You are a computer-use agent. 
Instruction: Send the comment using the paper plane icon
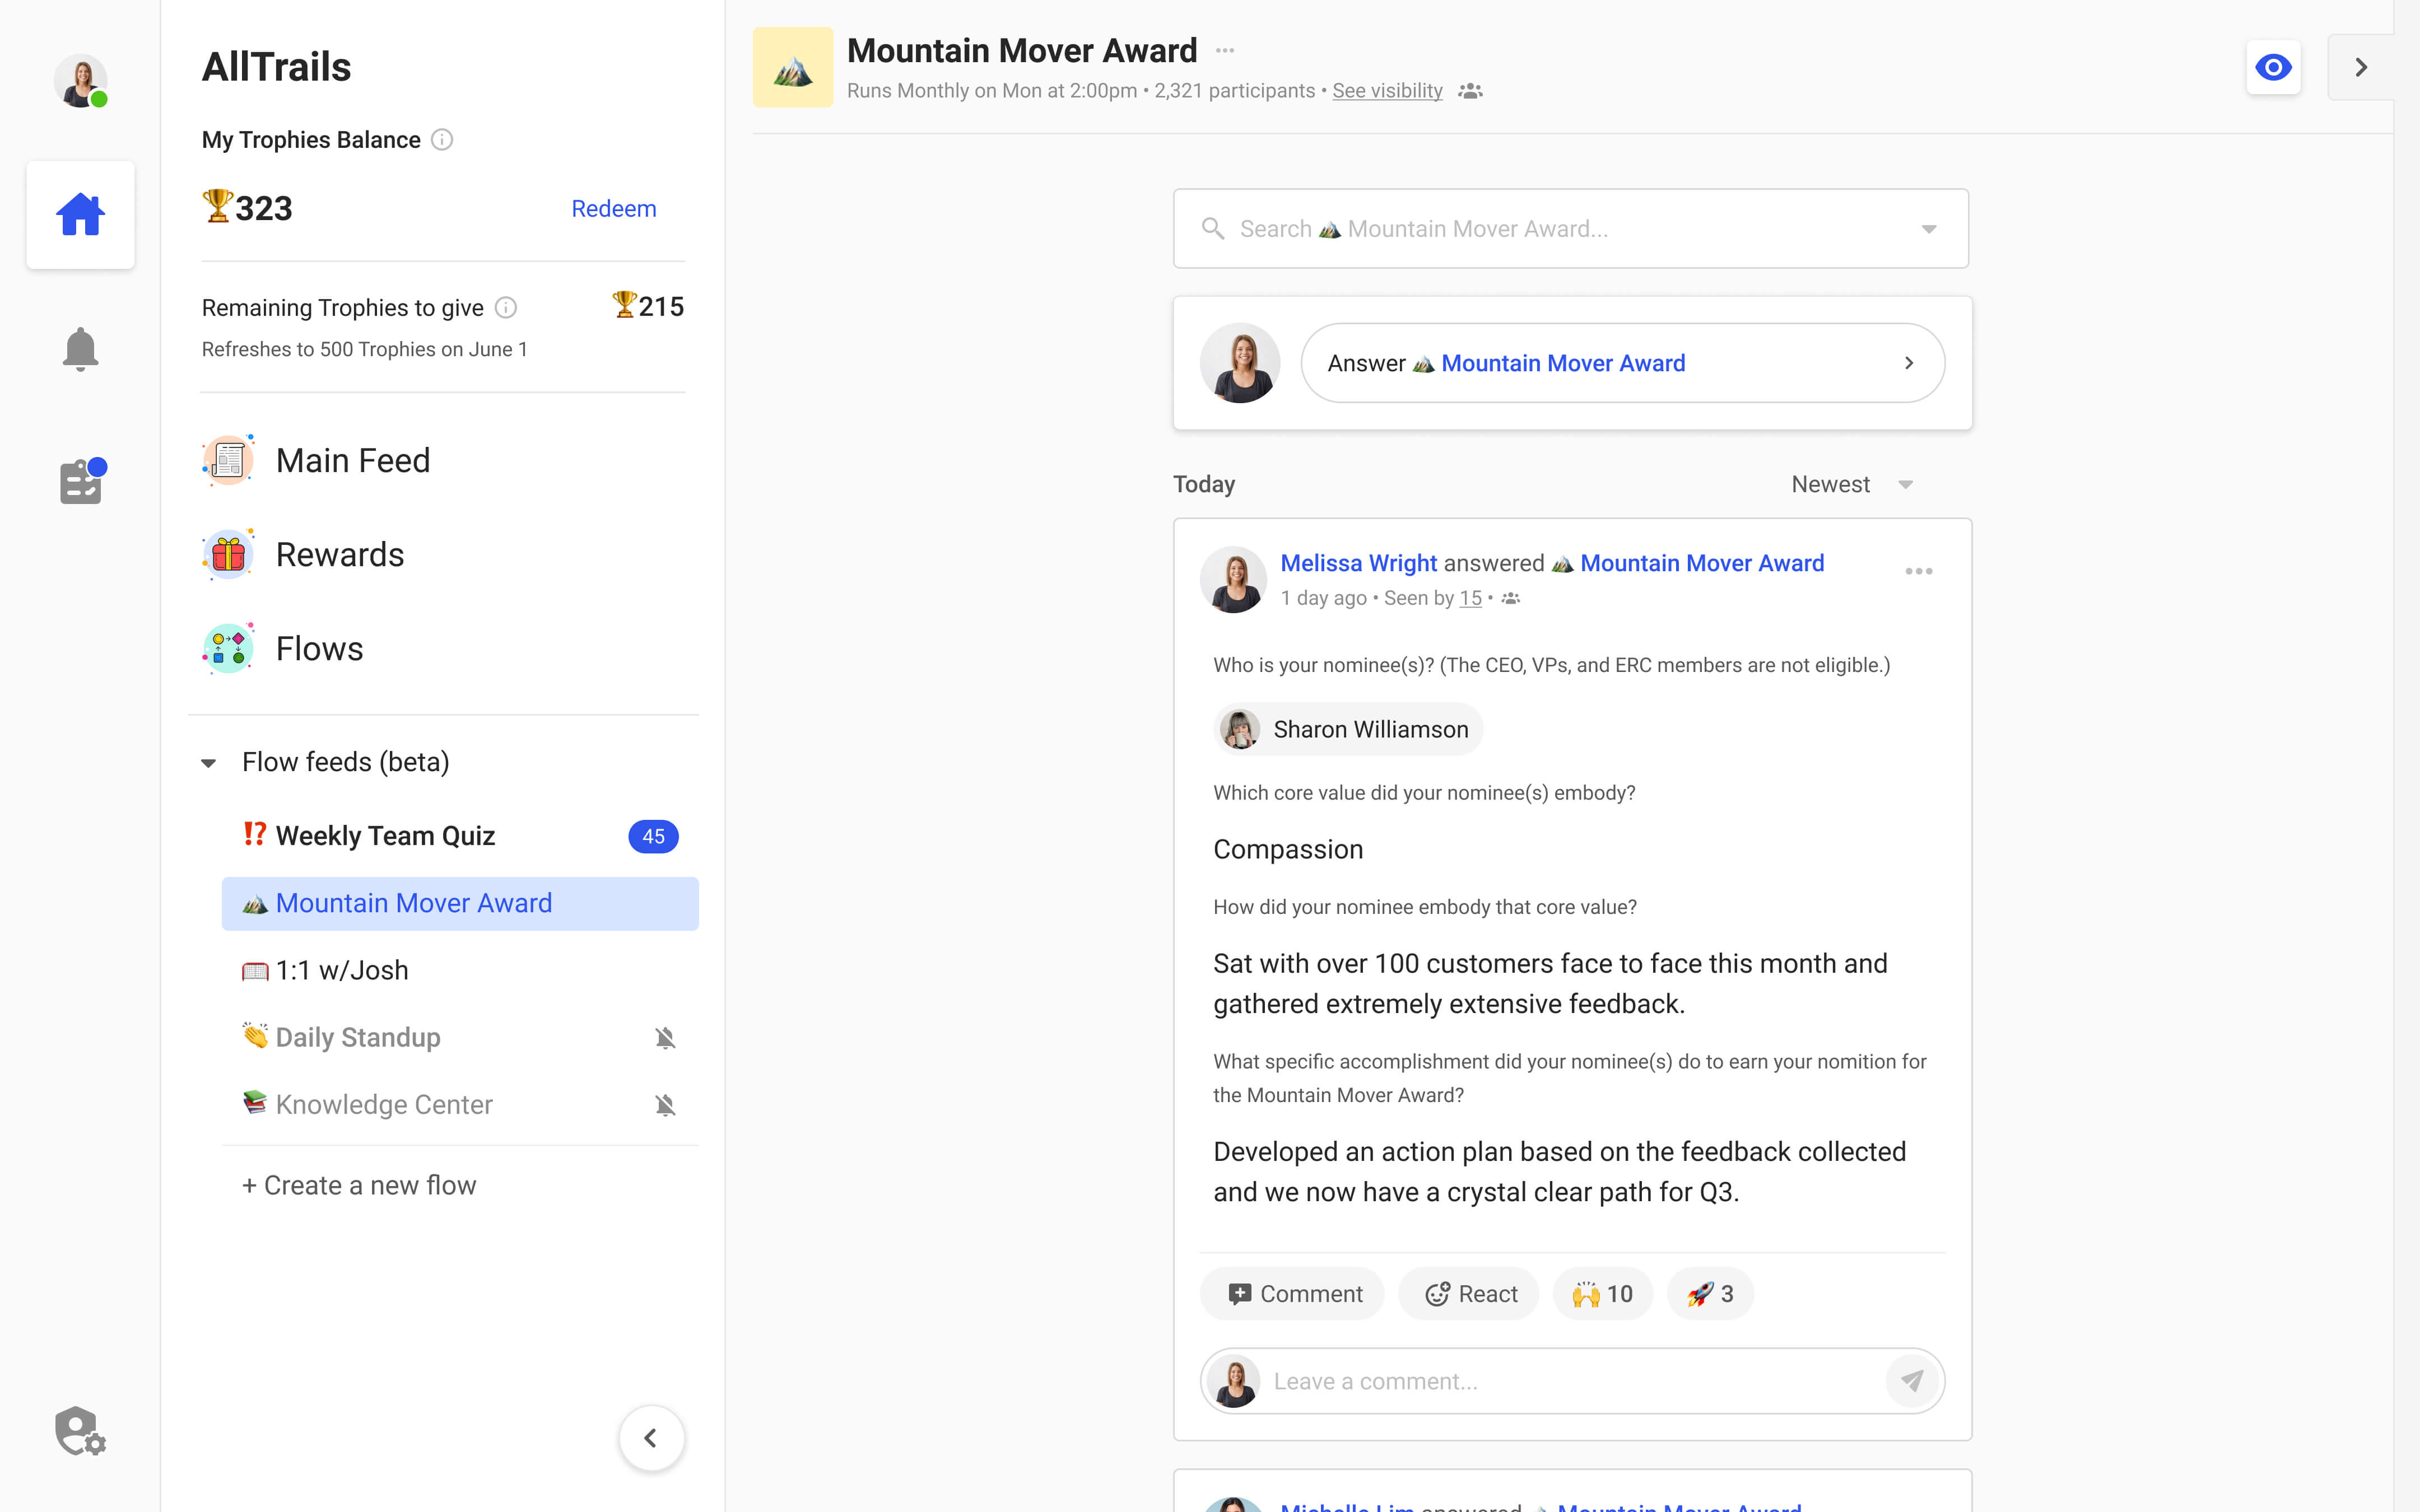pos(1912,1380)
